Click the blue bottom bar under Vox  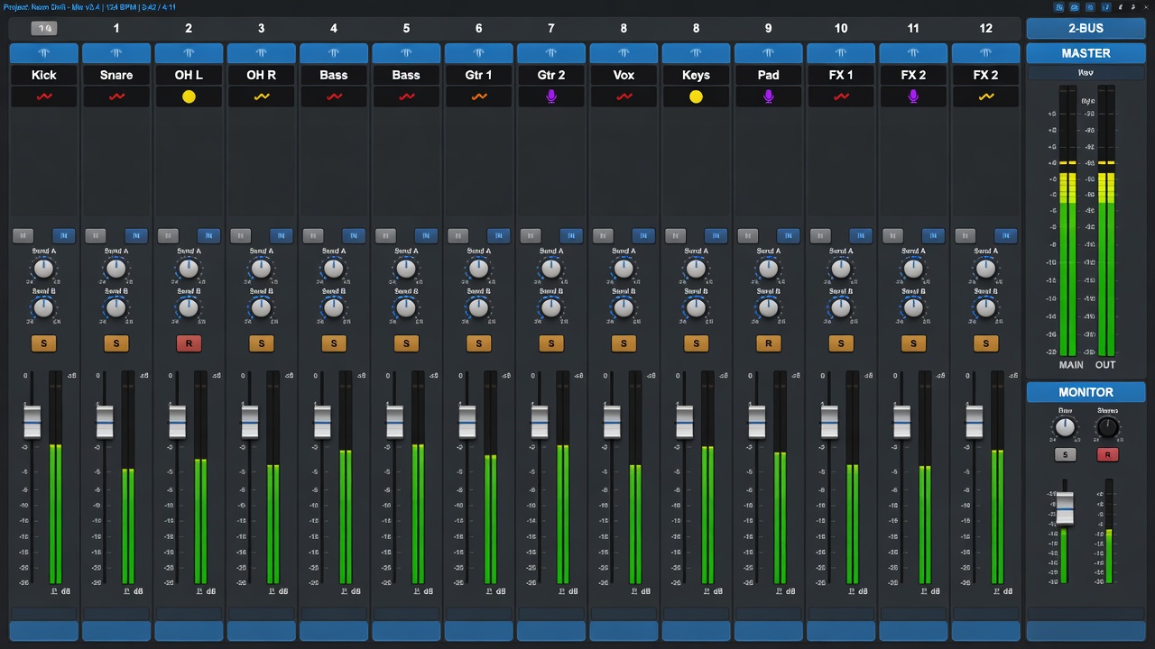click(x=624, y=630)
